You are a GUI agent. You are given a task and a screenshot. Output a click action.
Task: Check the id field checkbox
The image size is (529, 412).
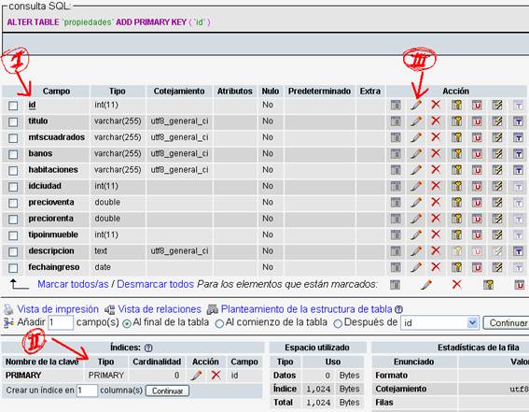tap(13, 106)
